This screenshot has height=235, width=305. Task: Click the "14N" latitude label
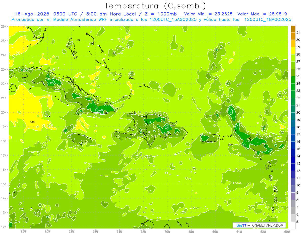click(4, 198)
